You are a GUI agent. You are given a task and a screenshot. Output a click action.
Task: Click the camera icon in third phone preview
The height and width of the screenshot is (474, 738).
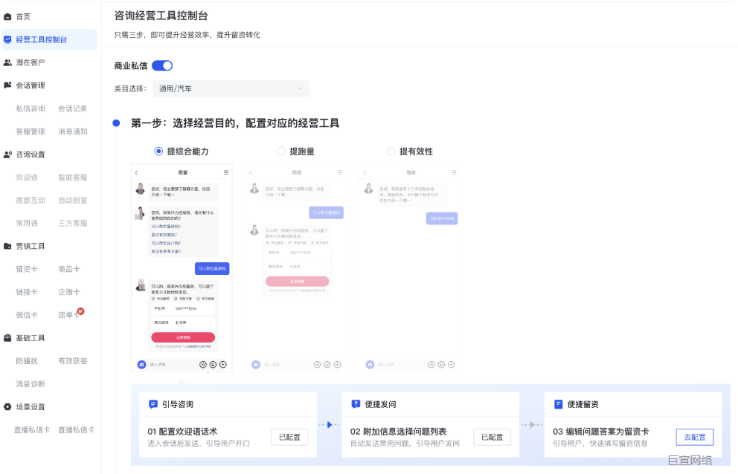point(370,365)
